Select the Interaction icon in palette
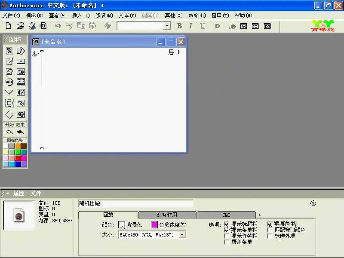Viewport: 344px width, 258px height. 21,51
